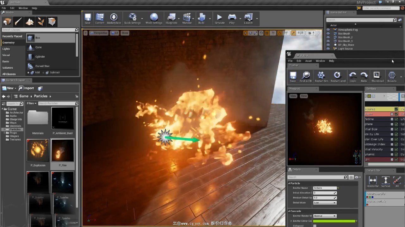Toggle the Collapsed checkbox in Cascade section
Screen dimensions: 405x227
315,226
